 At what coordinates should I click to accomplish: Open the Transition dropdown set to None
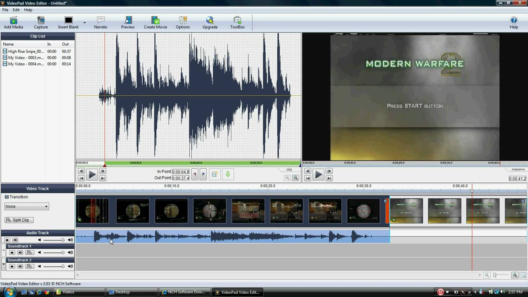click(27, 206)
